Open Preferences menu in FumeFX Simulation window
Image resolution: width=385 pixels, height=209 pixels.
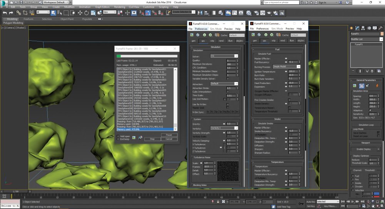pyautogui.click(x=201, y=29)
